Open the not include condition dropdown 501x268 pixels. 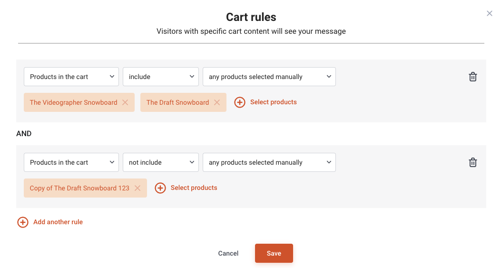point(161,162)
